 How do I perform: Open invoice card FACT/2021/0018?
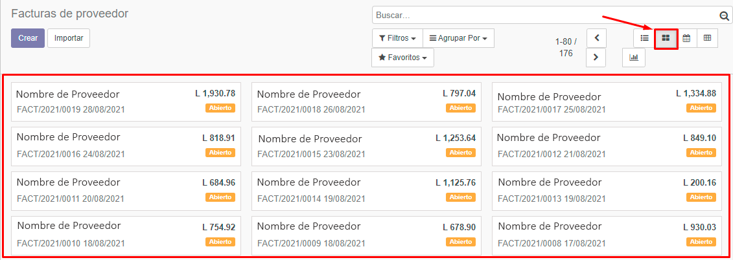366,102
